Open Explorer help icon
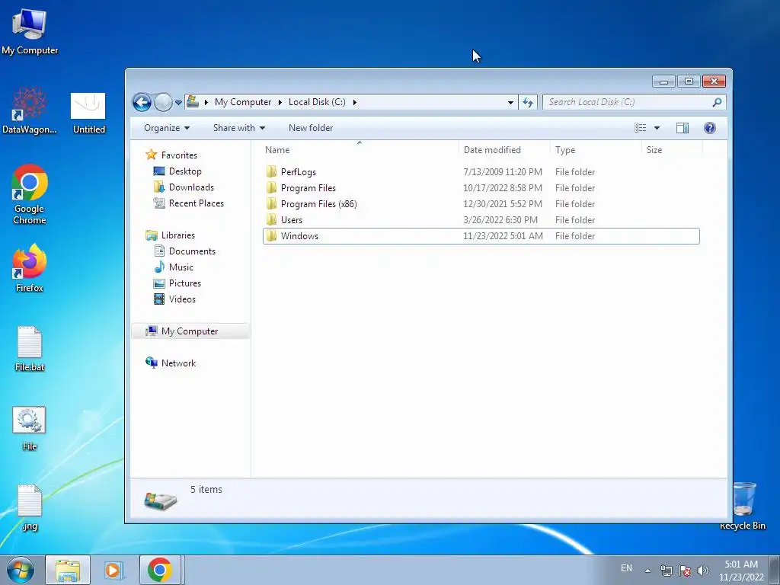The image size is (780, 585). click(x=710, y=128)
